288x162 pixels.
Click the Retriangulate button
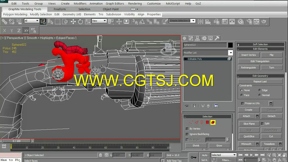(248, 68)
